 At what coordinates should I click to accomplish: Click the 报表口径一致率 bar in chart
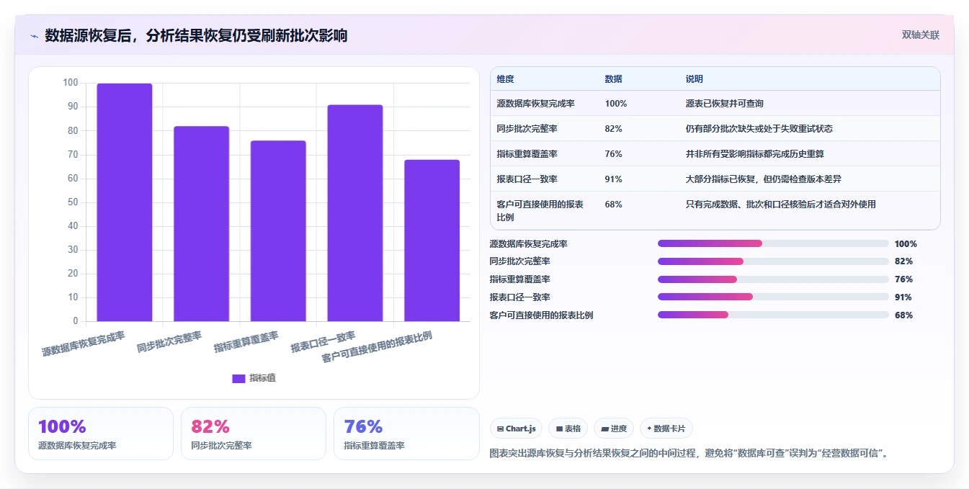(x=355, y=213)
